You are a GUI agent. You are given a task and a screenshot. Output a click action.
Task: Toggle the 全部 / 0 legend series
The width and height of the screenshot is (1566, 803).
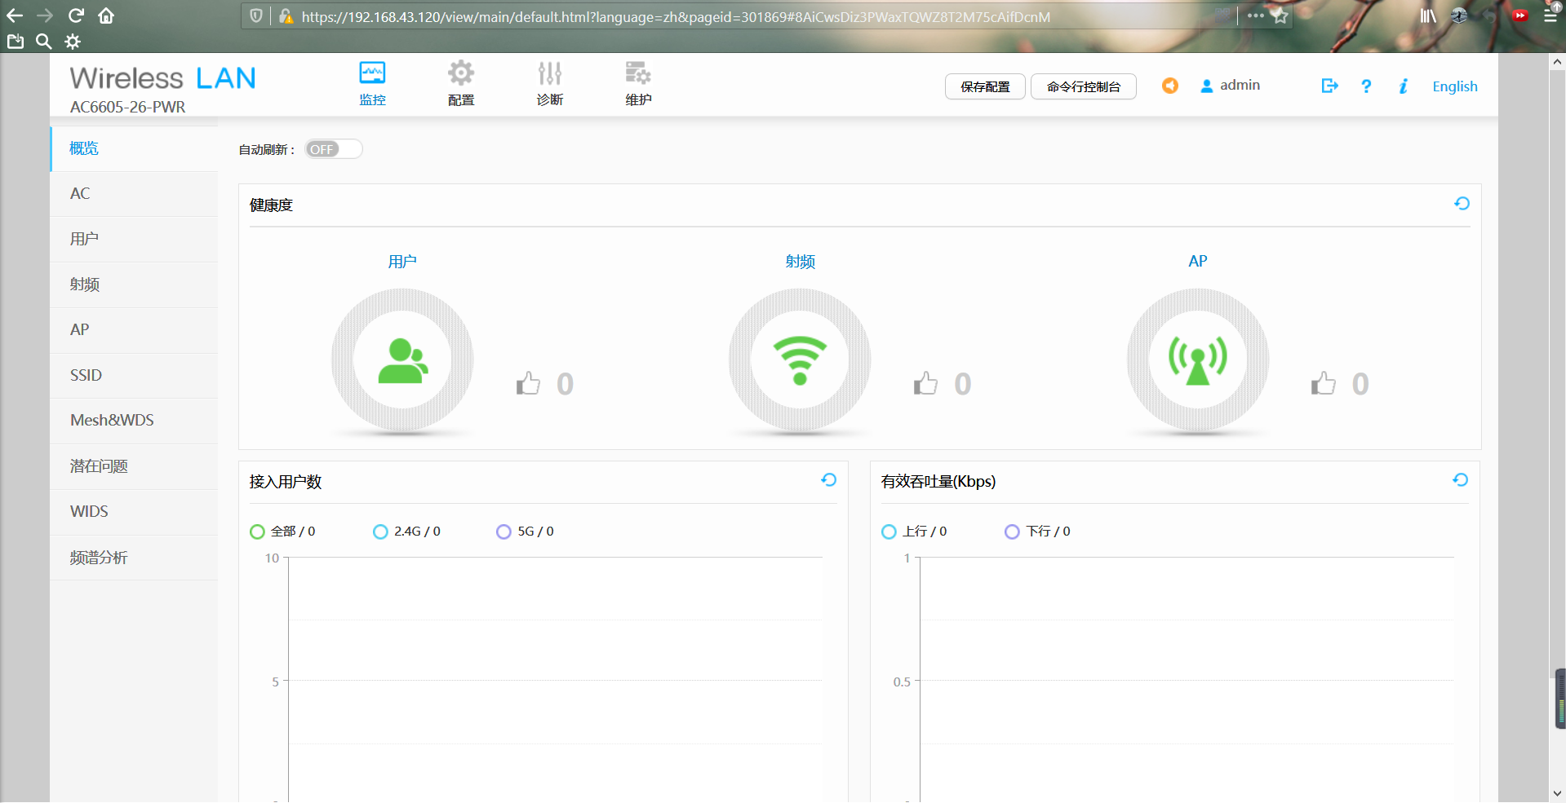pos(282,532)
